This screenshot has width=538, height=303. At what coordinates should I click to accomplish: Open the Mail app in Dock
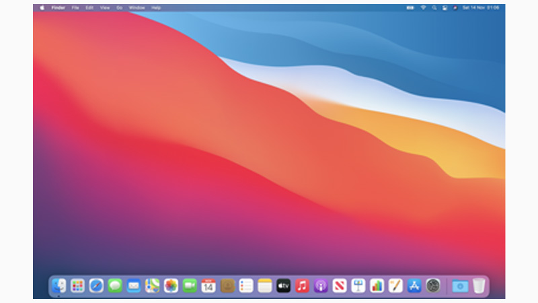[x=133, y=285]
